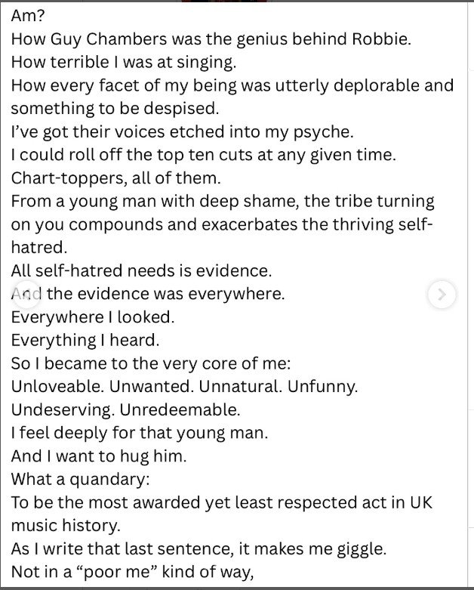This screenshot has height=590, width=474.
Task: Click the sentence 'All self-hatred needs is evidence.'
Action: (141, 271)
